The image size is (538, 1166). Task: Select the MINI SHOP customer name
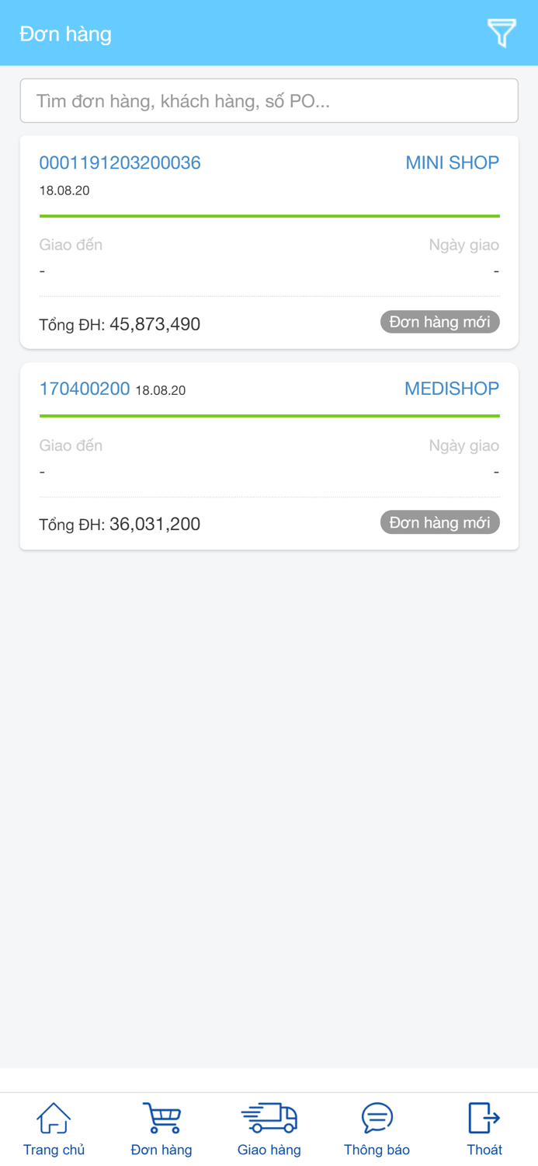(452, 162)
